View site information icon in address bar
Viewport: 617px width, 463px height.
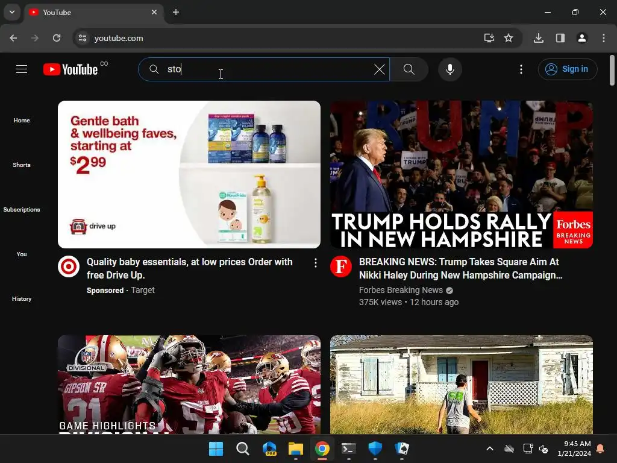point(83,38)
